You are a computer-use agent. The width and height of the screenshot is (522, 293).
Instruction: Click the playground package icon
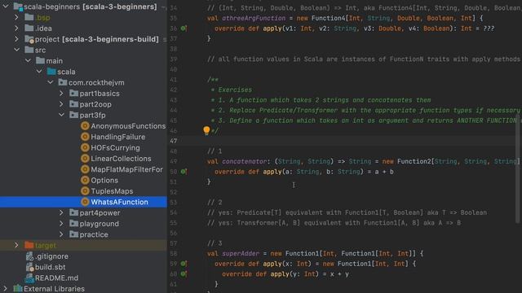point(73,224)
